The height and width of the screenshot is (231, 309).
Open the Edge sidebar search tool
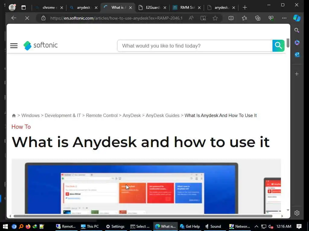tap(297, 30)
